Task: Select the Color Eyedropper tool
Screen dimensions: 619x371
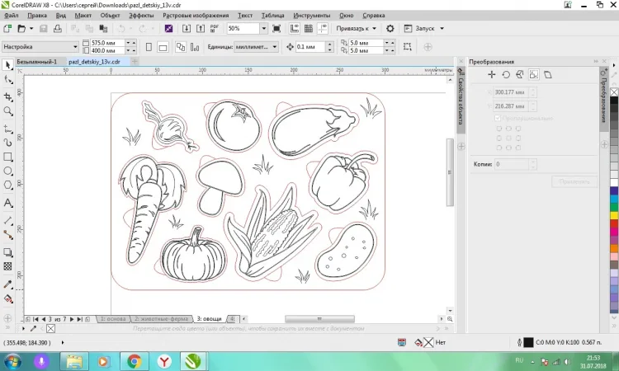Action: (8, 284)
